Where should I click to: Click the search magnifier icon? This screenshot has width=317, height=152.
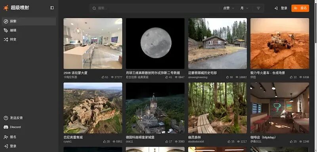pos(94,8)
